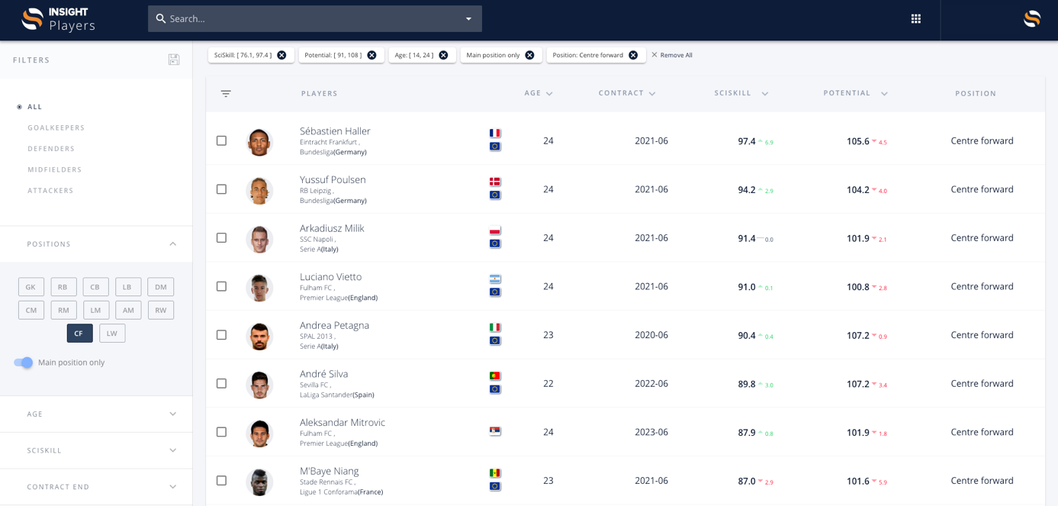Click the Serbia flag for Aleksandar Mitrovic
Screen dimensions: 1058x506
coord(495,432)
